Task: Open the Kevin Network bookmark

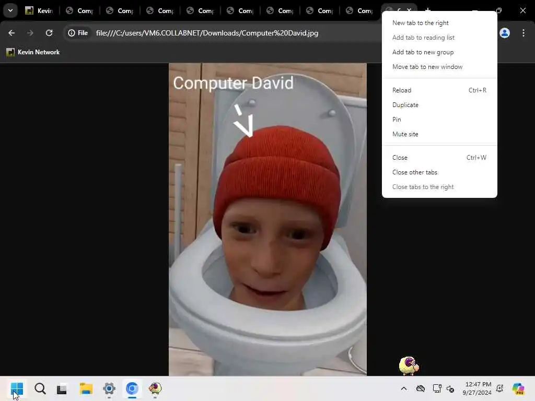Action: coord(33,52)
